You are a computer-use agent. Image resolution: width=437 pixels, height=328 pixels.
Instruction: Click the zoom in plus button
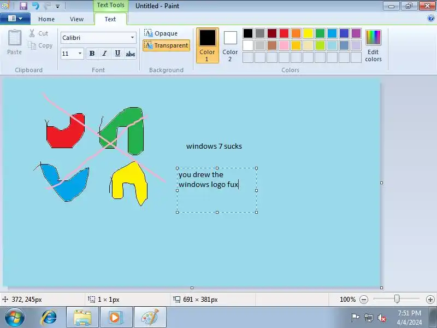tap(430, 300)
